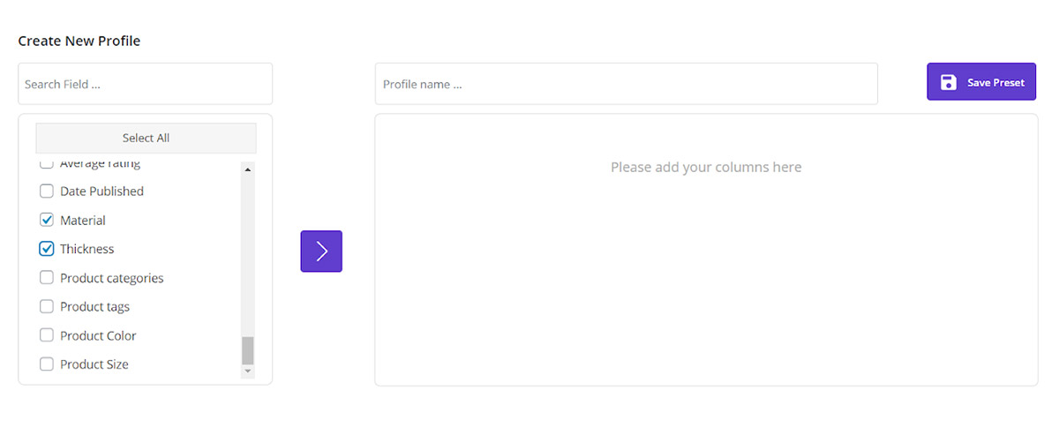This screenshot has width=1059, height=435.
Task: Click the Product categories label text
Action: coord(111,278)
